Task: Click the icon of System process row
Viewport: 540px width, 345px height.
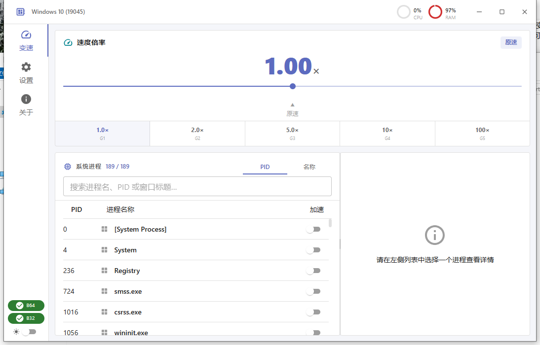Action: (104, 250)
